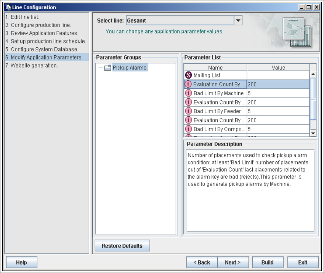This screenshot has width=324, height=273.
Task: Click the Bad Limit By Compo... value 5
Action: [x=278, y=129]
